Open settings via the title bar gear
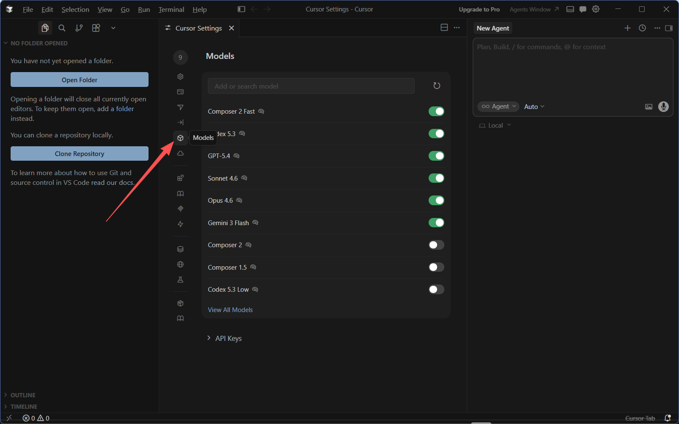 coord(596,9)
